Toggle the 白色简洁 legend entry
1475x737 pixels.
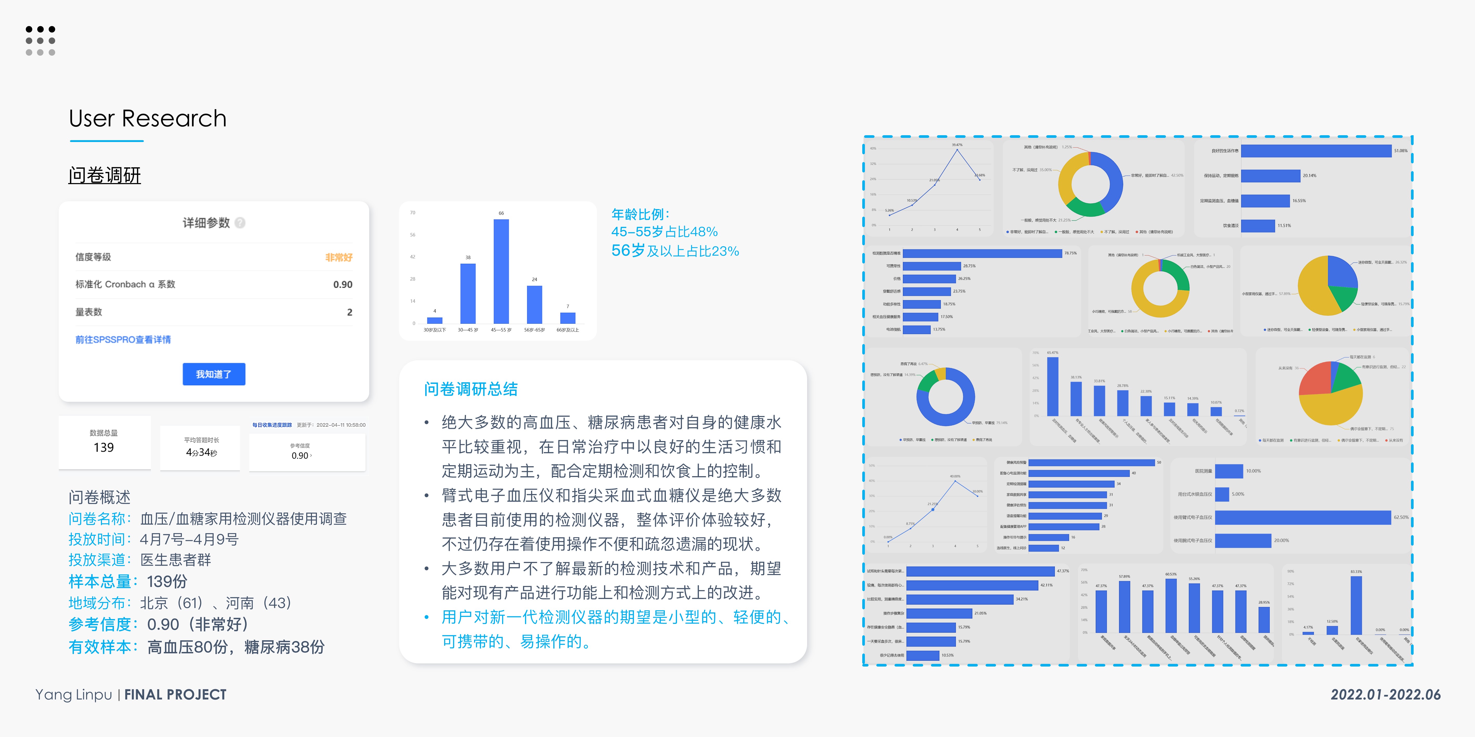[x=1122, y=331]
